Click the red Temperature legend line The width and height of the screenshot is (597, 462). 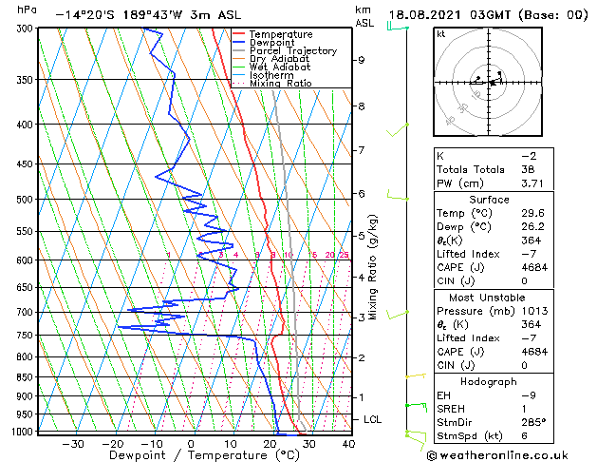pos(239,34)
